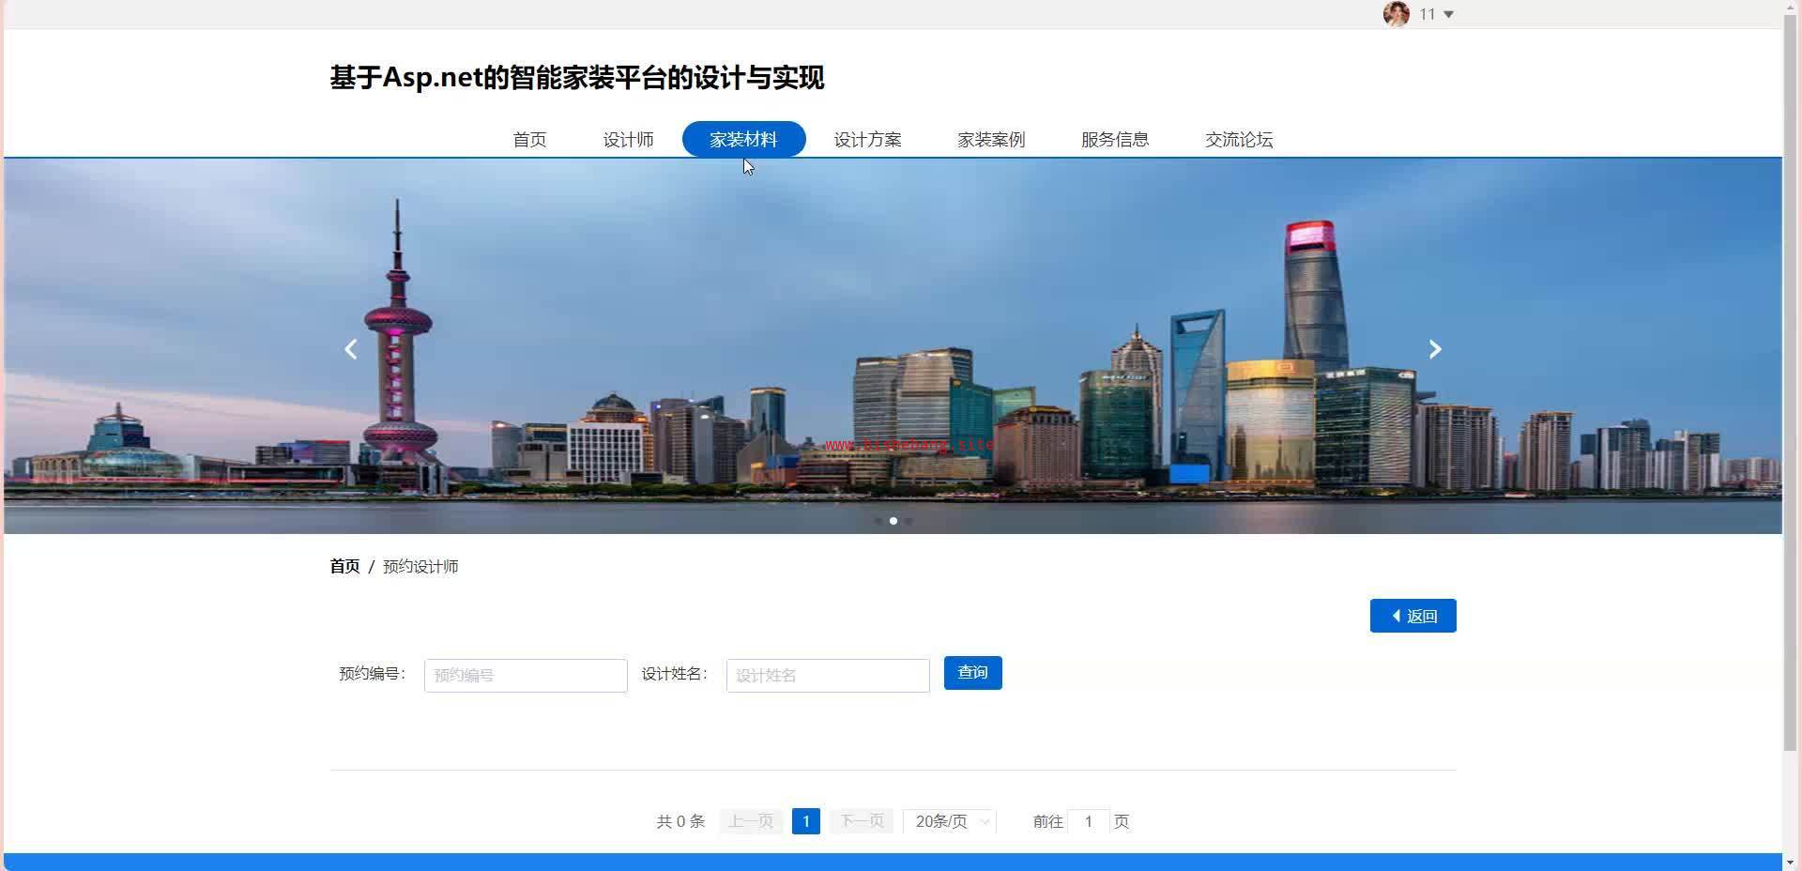This screenshot has height=871, width=1802.
Task: Select page 1 in pagination
Action: 805,821
